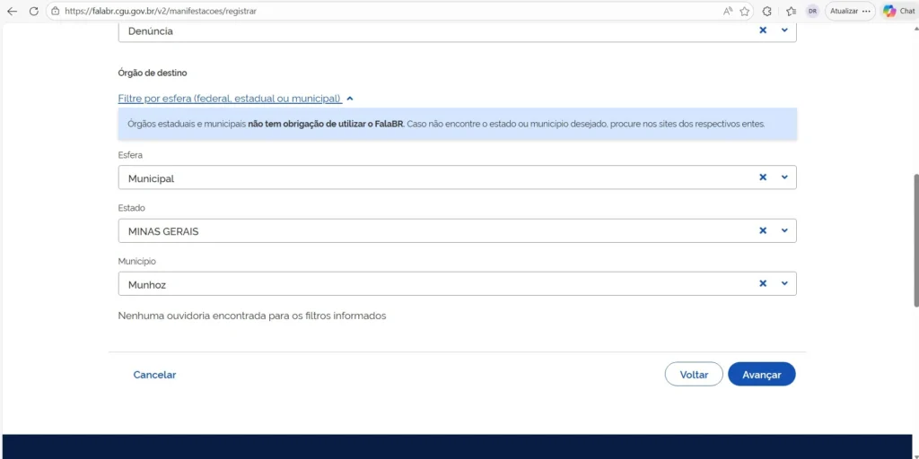919x459 pixels.
Task: Open Read Aloud icon in address bar
Action: point(727,12)
